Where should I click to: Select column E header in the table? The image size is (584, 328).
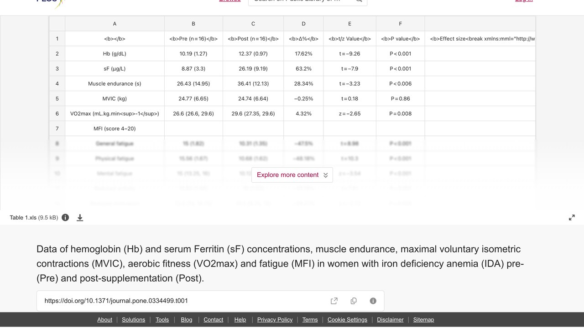(x=349, y=24)
